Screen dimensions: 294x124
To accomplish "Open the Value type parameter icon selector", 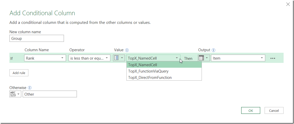I will click(x=119, y=58).
